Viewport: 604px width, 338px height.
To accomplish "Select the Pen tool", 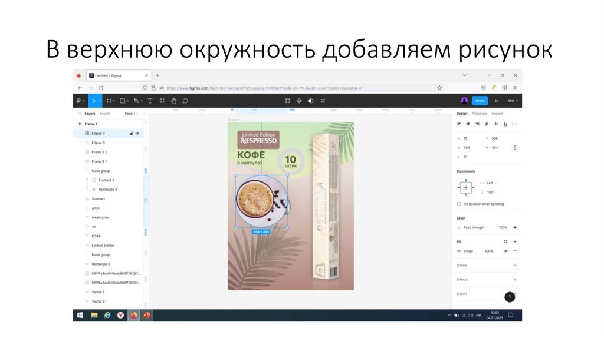I will point(136,101).
